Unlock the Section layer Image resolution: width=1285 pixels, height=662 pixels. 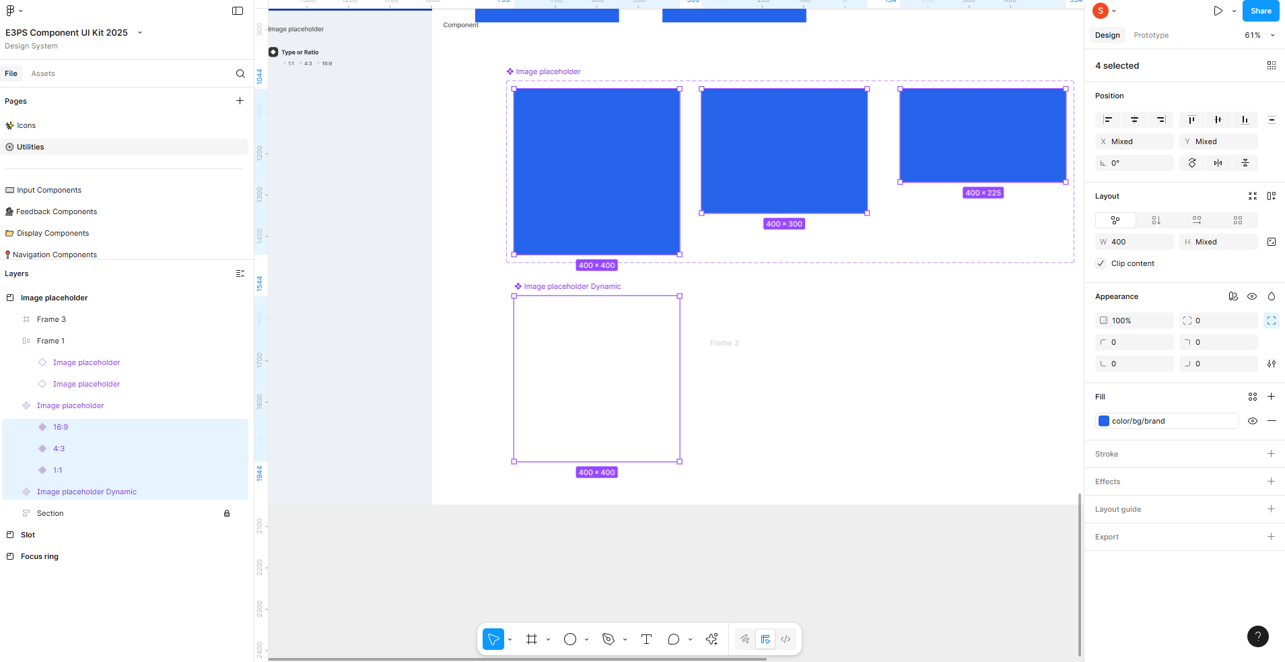pos(227,513)
